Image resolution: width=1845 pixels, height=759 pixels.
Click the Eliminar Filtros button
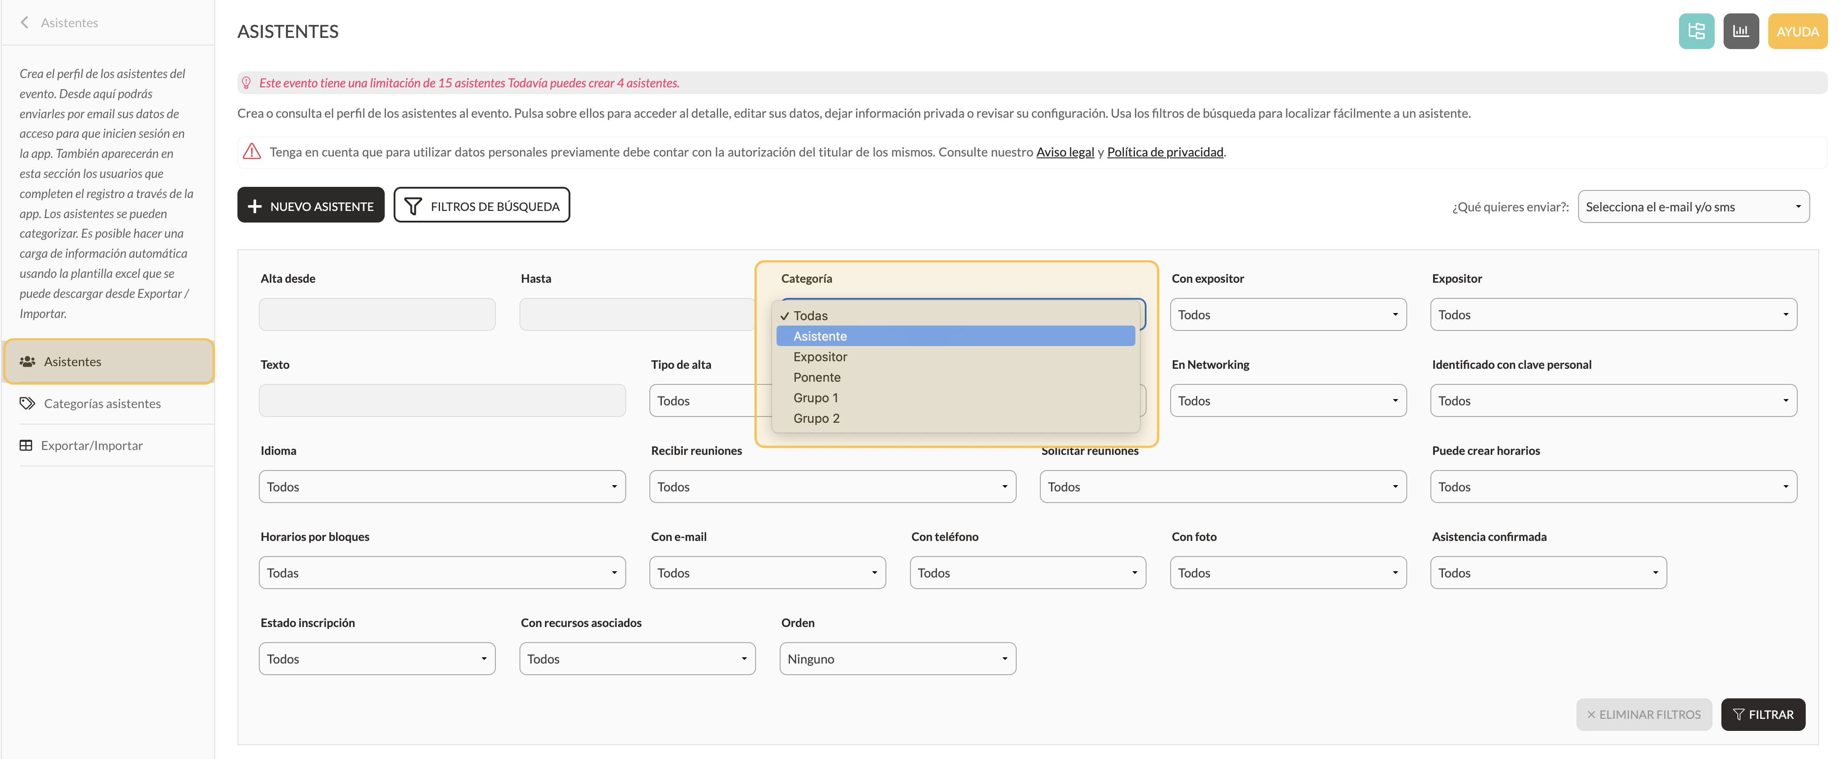(x=1643, y=715)
